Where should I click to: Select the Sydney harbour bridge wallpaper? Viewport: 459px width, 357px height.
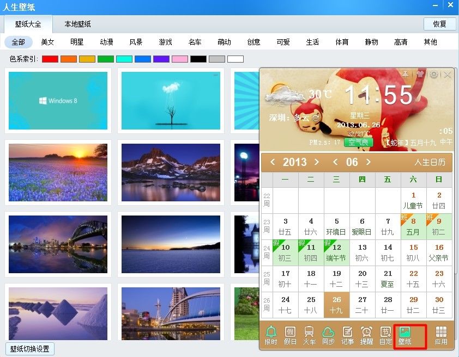point(58,244)
